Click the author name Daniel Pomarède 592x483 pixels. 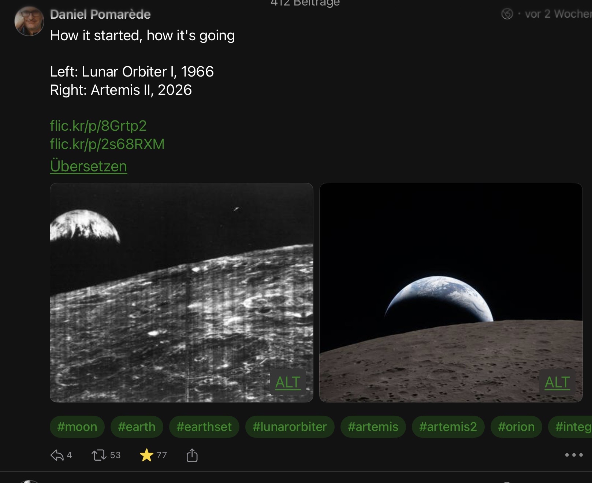pyautogui.click(x=100, y=14)
